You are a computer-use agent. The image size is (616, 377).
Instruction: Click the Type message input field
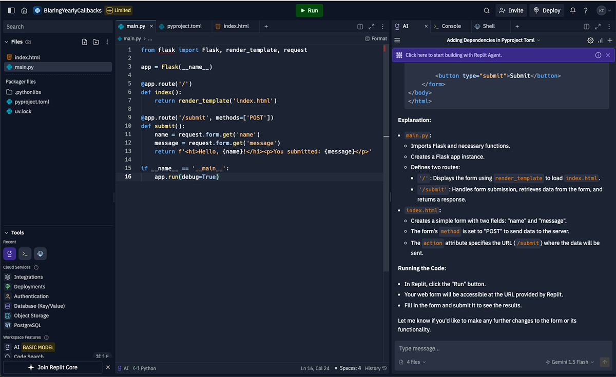(503, 349)
